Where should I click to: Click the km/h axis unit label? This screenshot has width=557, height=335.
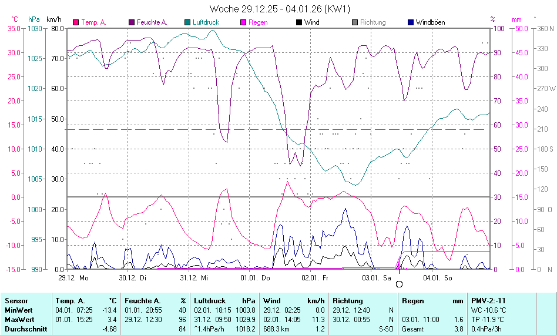coord(54,19)
